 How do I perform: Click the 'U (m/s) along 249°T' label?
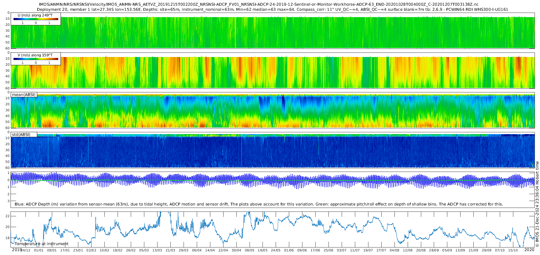point(35,15)
